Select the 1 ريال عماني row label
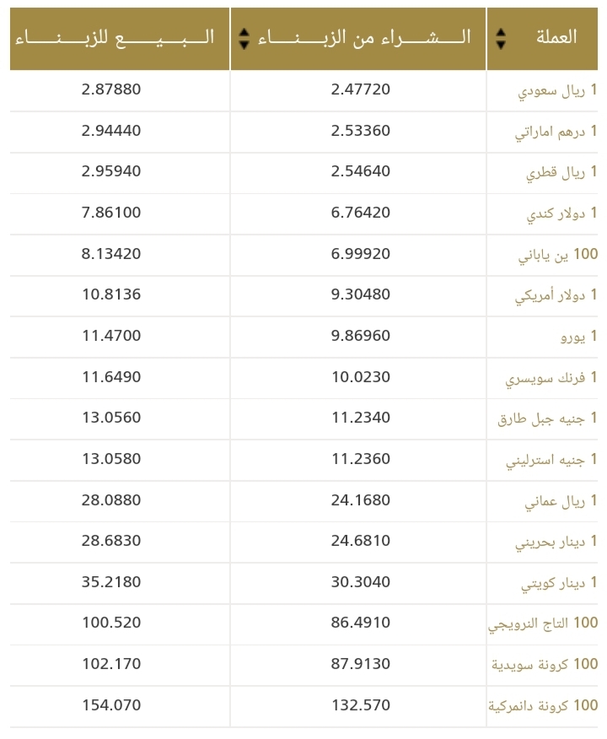 point(561,500)
